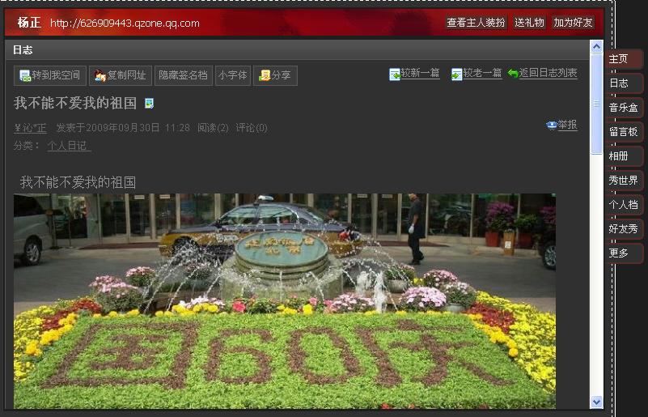This screenshot has width=648, height=417.
Task: Toggle 小字体 small font option
Action: 232,75
